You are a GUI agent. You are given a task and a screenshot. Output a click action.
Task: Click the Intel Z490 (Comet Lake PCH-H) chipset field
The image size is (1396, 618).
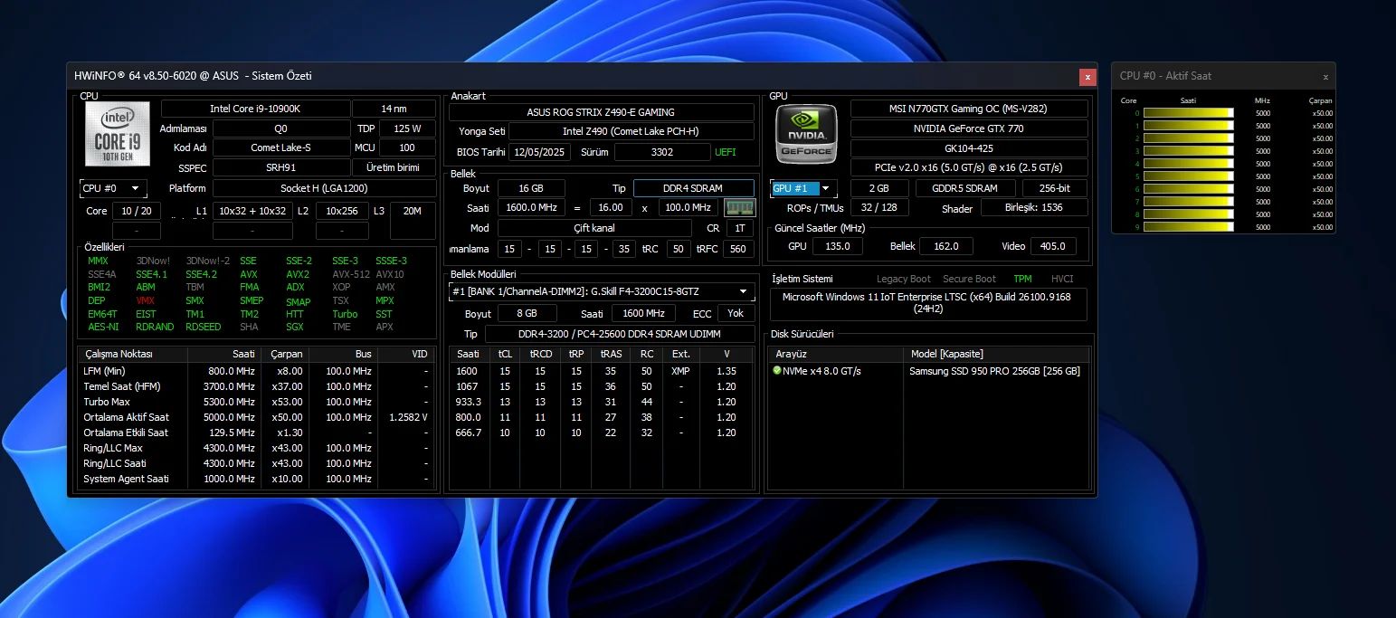(632, 132)
